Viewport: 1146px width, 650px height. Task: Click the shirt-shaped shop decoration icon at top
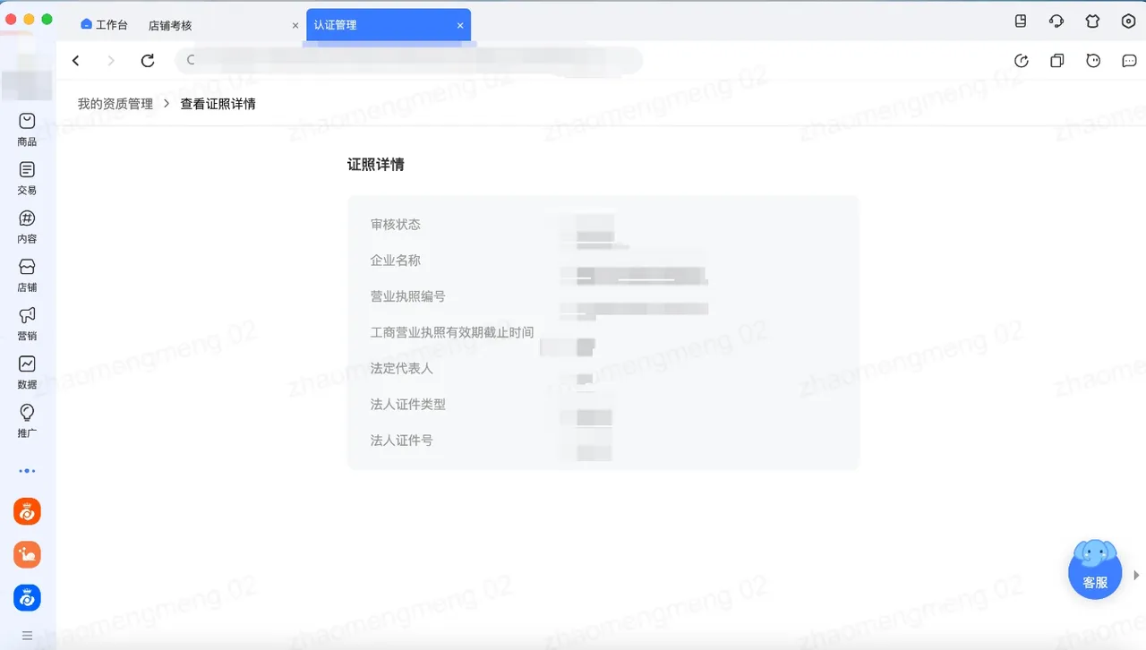(x=1092, y=21)
